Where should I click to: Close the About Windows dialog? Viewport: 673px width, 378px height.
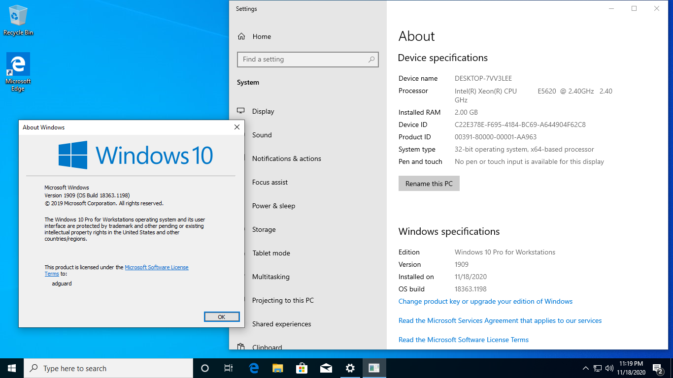[x=236, y=127]
